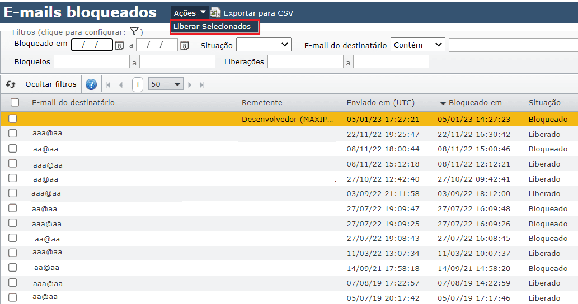The height and width of the screenshot is (304, 578).
Task: Go to previous page icon
Action: pos(121,84)
